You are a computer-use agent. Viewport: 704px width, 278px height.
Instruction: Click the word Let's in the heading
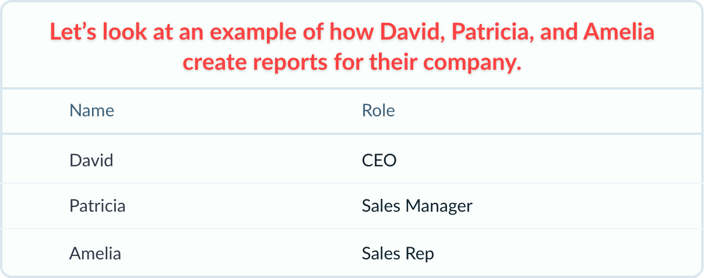pos(73,32)
